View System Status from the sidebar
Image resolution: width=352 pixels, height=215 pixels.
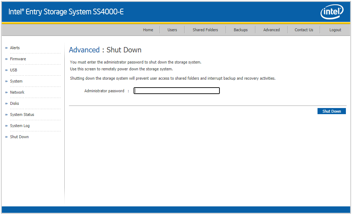point(22,114)
